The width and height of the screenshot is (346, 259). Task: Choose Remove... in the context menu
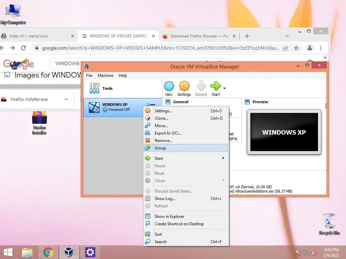pyautogui.click(x=186, y=141)
